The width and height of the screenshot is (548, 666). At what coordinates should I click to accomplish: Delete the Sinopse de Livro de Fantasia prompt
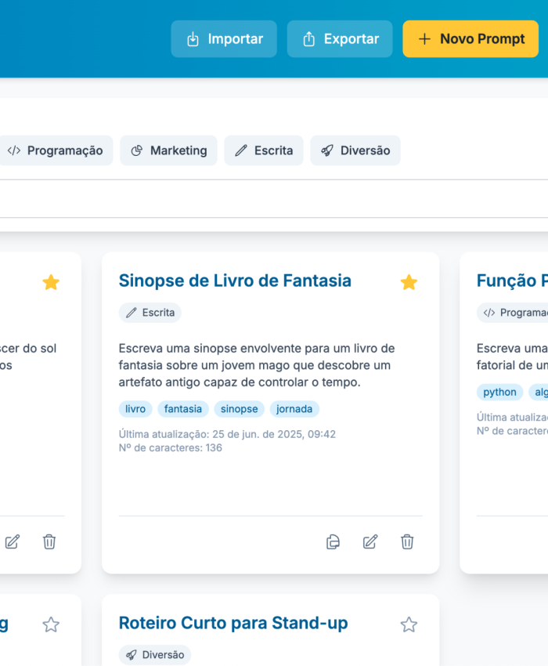pos(407,541)
